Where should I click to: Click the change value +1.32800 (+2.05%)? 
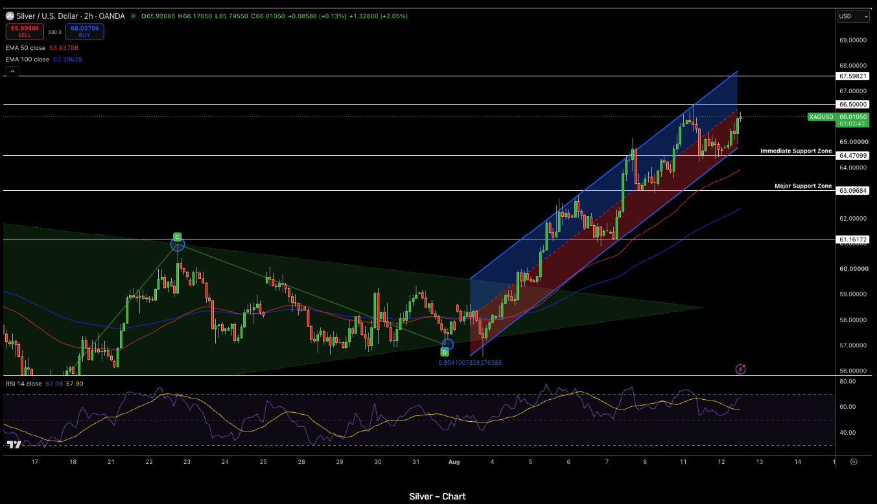[x=379, y=16]
